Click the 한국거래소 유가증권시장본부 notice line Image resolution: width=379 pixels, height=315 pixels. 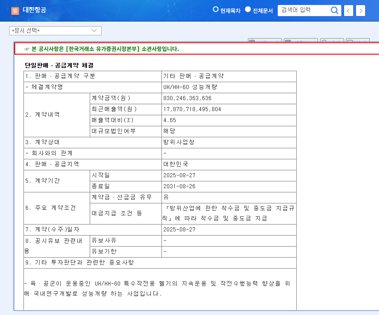(105, 49)
